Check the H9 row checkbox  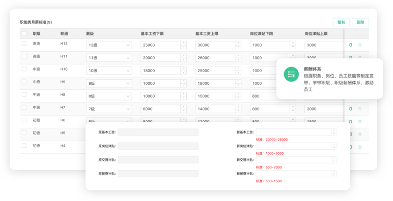24,82
